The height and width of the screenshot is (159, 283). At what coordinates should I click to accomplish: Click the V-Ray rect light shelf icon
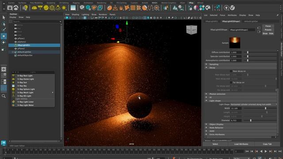tap(40, 8)
